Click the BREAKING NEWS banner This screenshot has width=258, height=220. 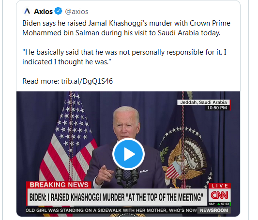click(x=59, y=185)
